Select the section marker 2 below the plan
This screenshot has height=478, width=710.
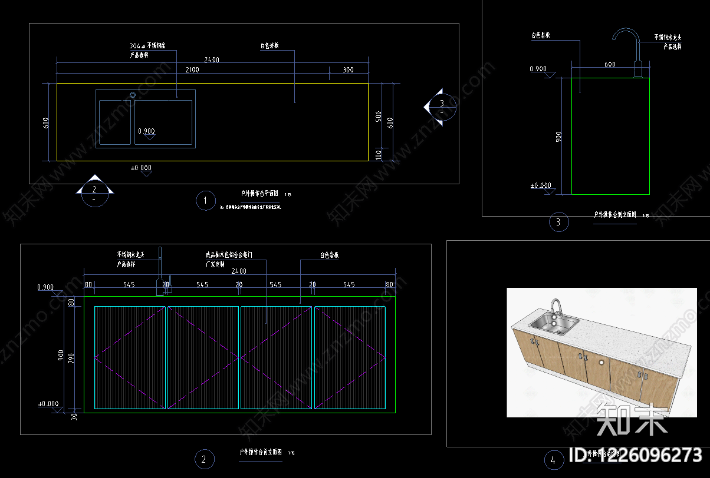coord(94,191)
